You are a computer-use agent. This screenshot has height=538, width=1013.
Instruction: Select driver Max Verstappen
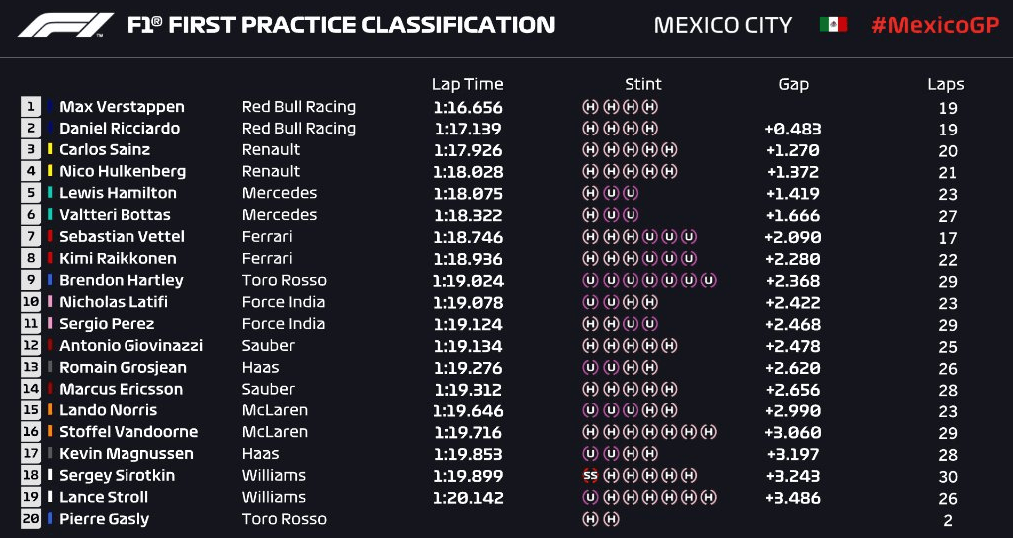[x=122, y=107]
